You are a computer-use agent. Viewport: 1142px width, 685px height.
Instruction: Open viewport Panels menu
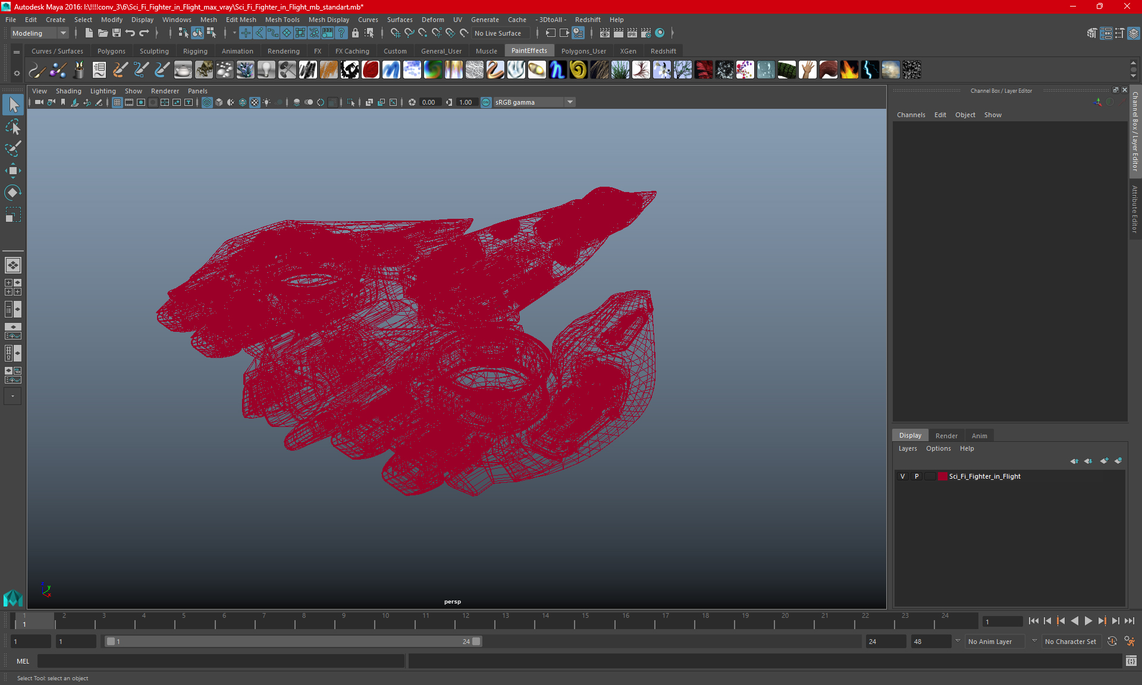click(x=197, y=91)
